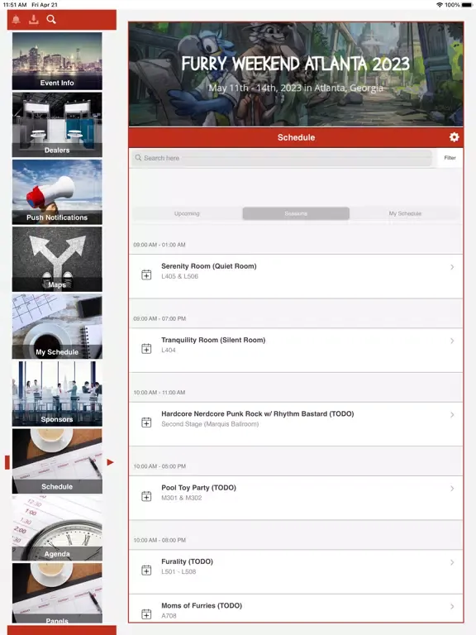The height and width of the screenshot is (635, 476).
Task: Open the My Schedule sidebar tile
Action: (57, 327)
